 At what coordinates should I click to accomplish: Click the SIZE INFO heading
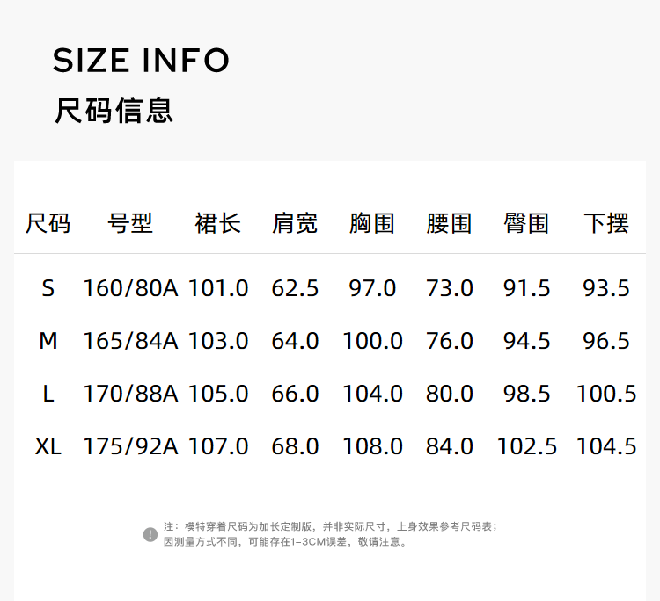tap(141, 61)
